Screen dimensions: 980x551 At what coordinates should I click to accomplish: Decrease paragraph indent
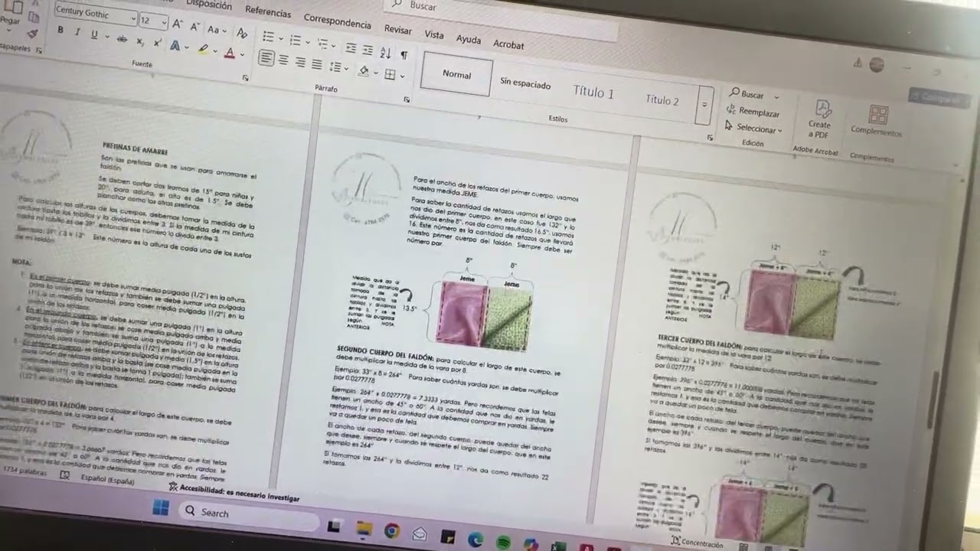click(x=351, y=48)
